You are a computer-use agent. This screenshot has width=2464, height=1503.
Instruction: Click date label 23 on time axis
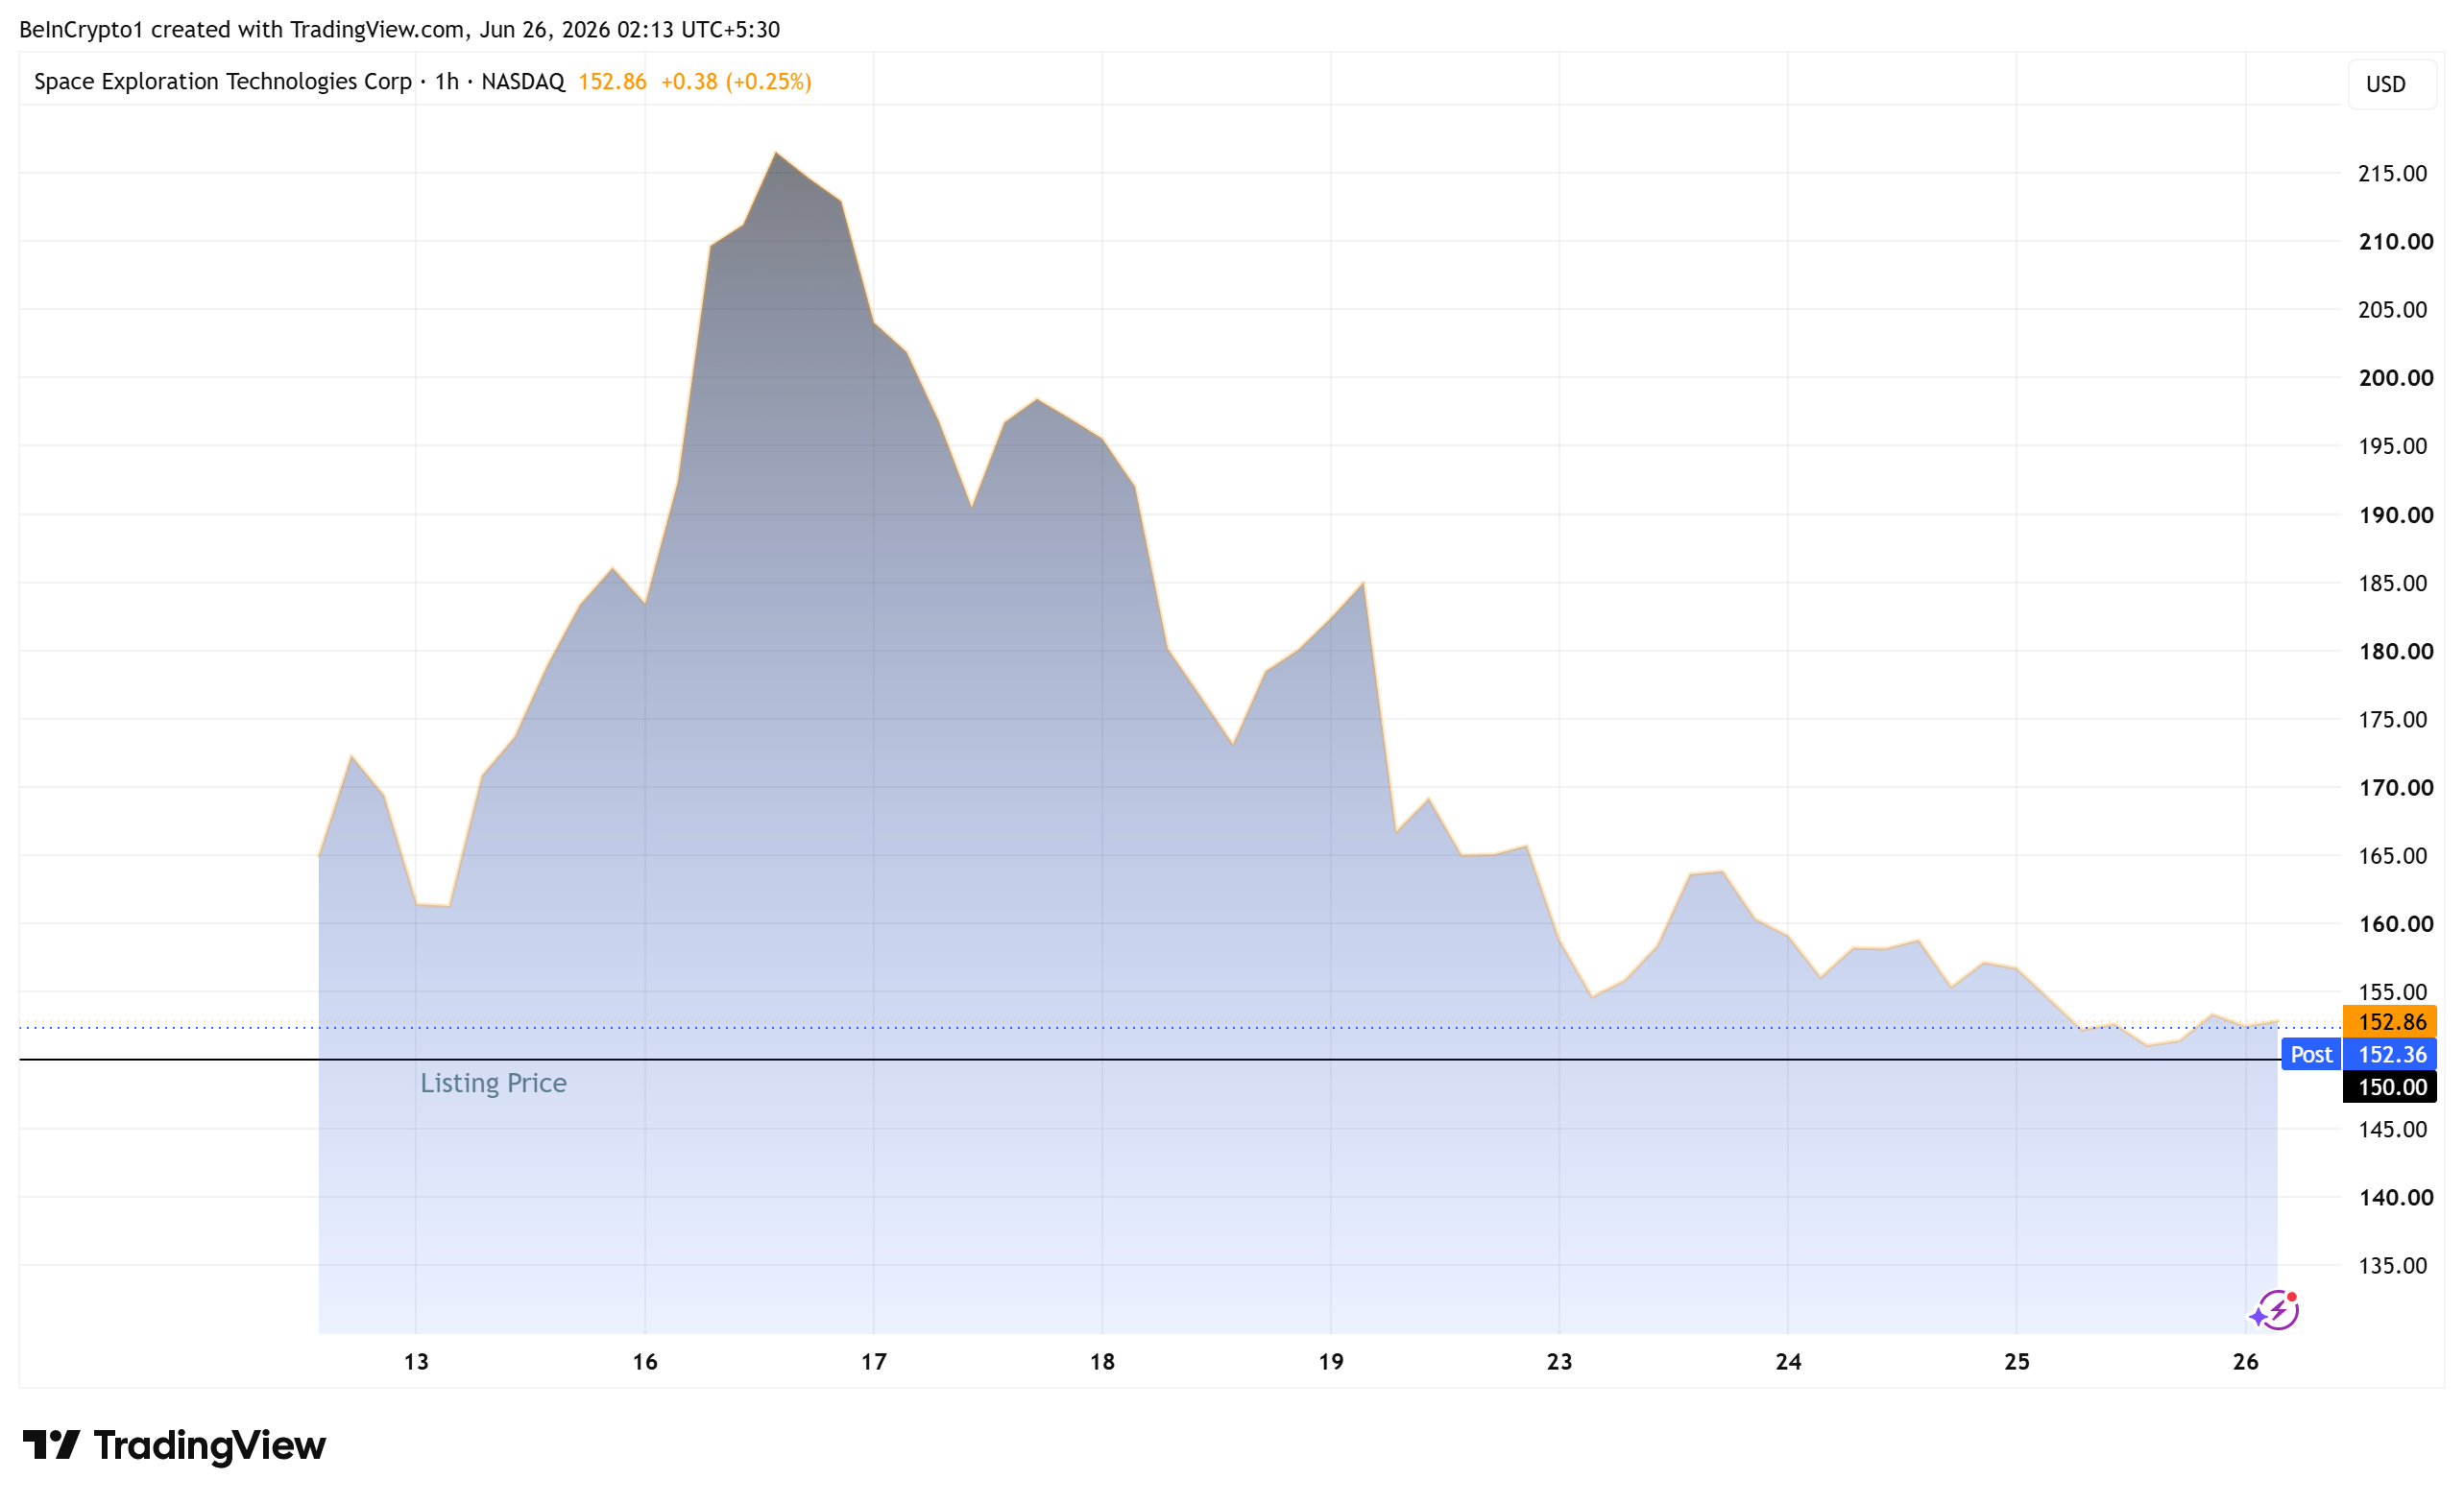pyautogui.click(x=1560, y=1362)
